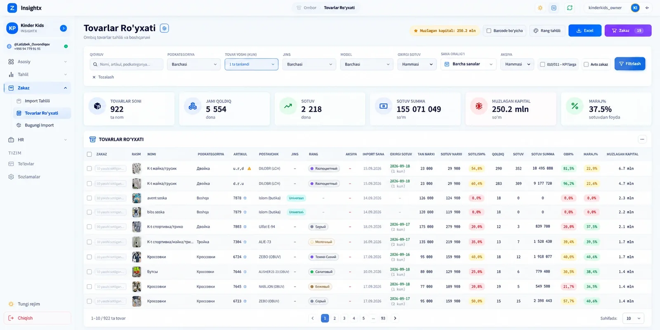Click Tozalash to clear filters
This screenshot has height=330, width=660.
click(x=103, y=77)
